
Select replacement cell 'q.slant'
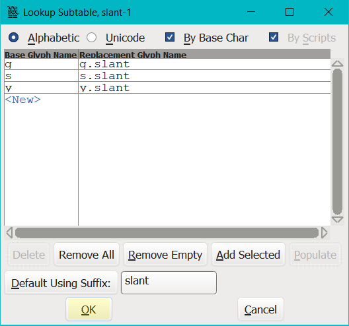coord(204,64)
